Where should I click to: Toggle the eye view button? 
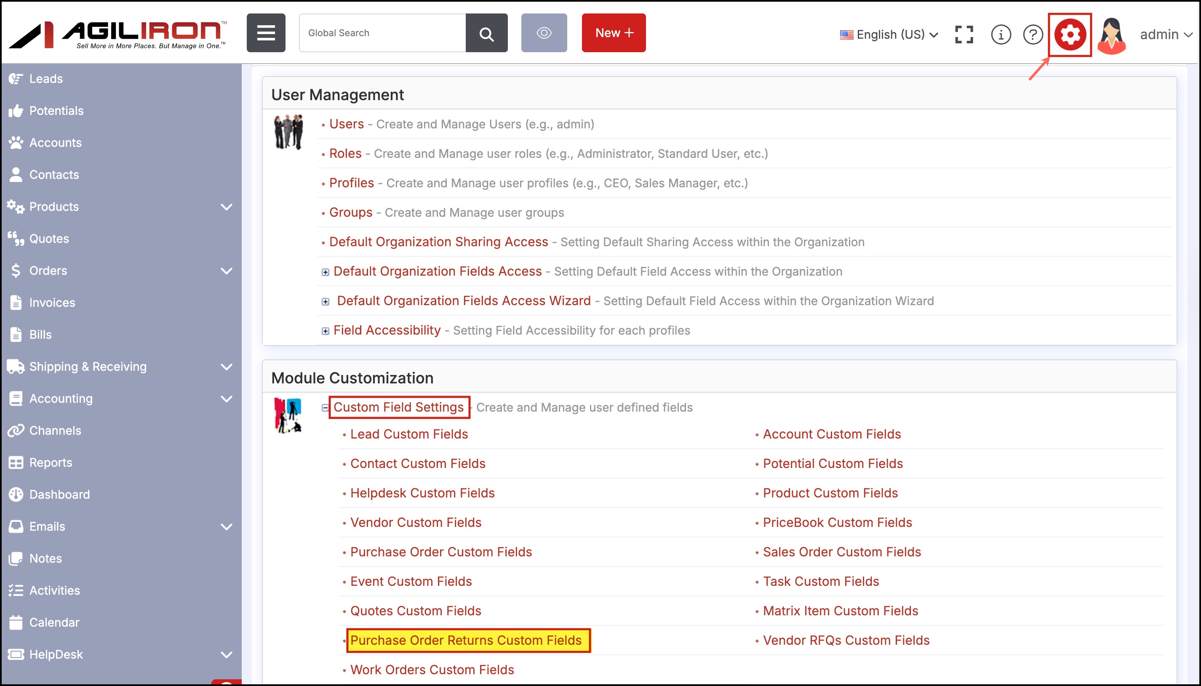click(x=544, y=33)
